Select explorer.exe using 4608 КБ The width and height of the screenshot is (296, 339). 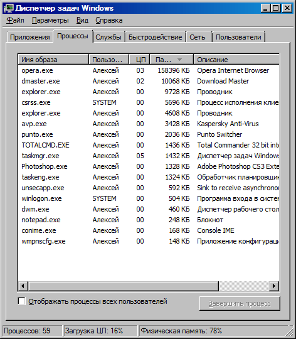[149, 113]
